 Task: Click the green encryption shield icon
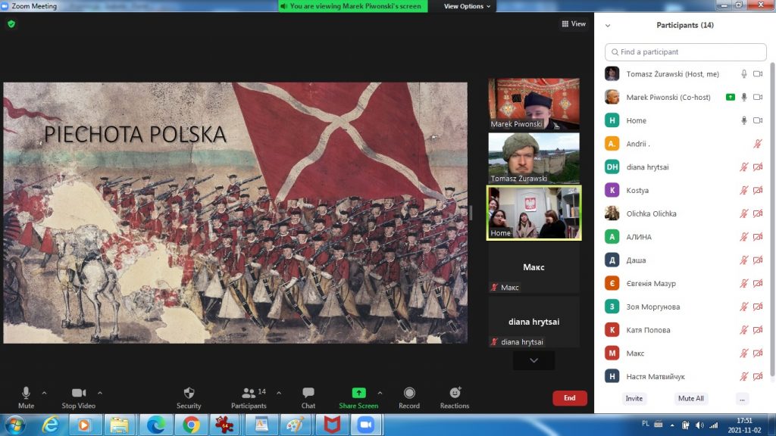point(11,24)
